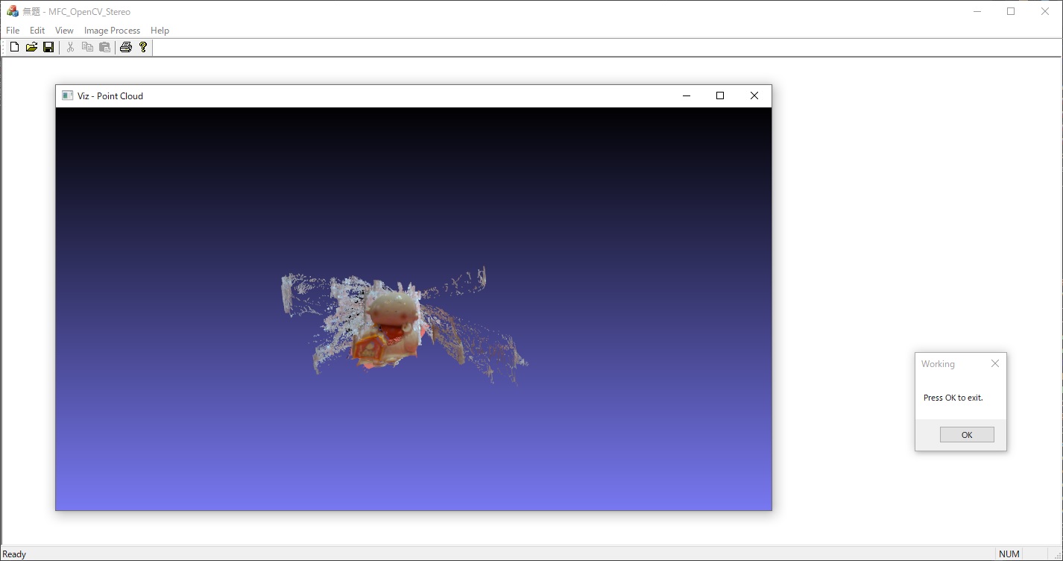This screenshot has width=1063, height=561.
Task: Open the Image Process menu
Action: [x=112, y=31]
